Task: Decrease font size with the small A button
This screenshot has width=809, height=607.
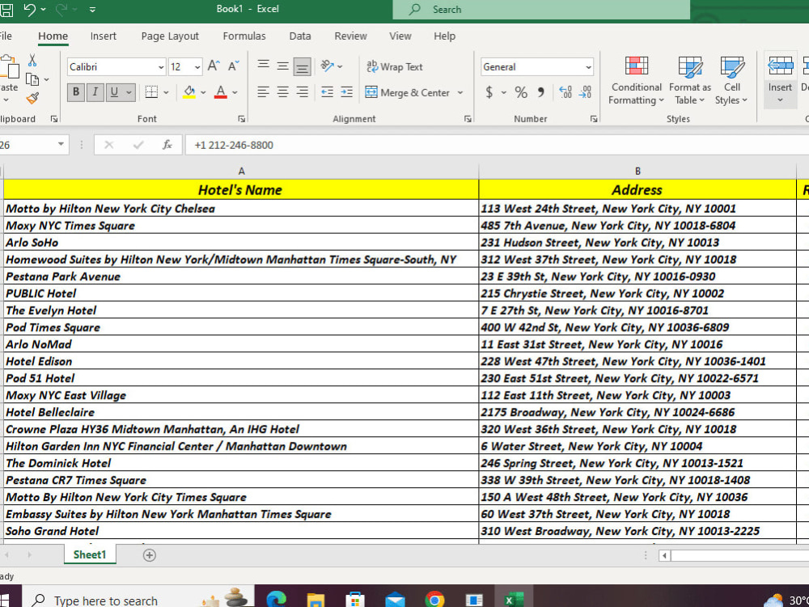Action: (233, 66)
